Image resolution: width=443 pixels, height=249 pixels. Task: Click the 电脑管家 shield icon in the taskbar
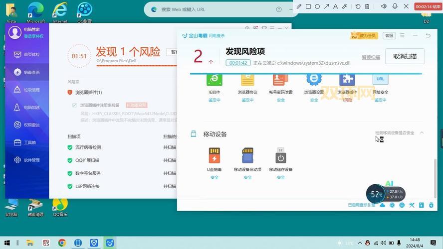point(94,243)
